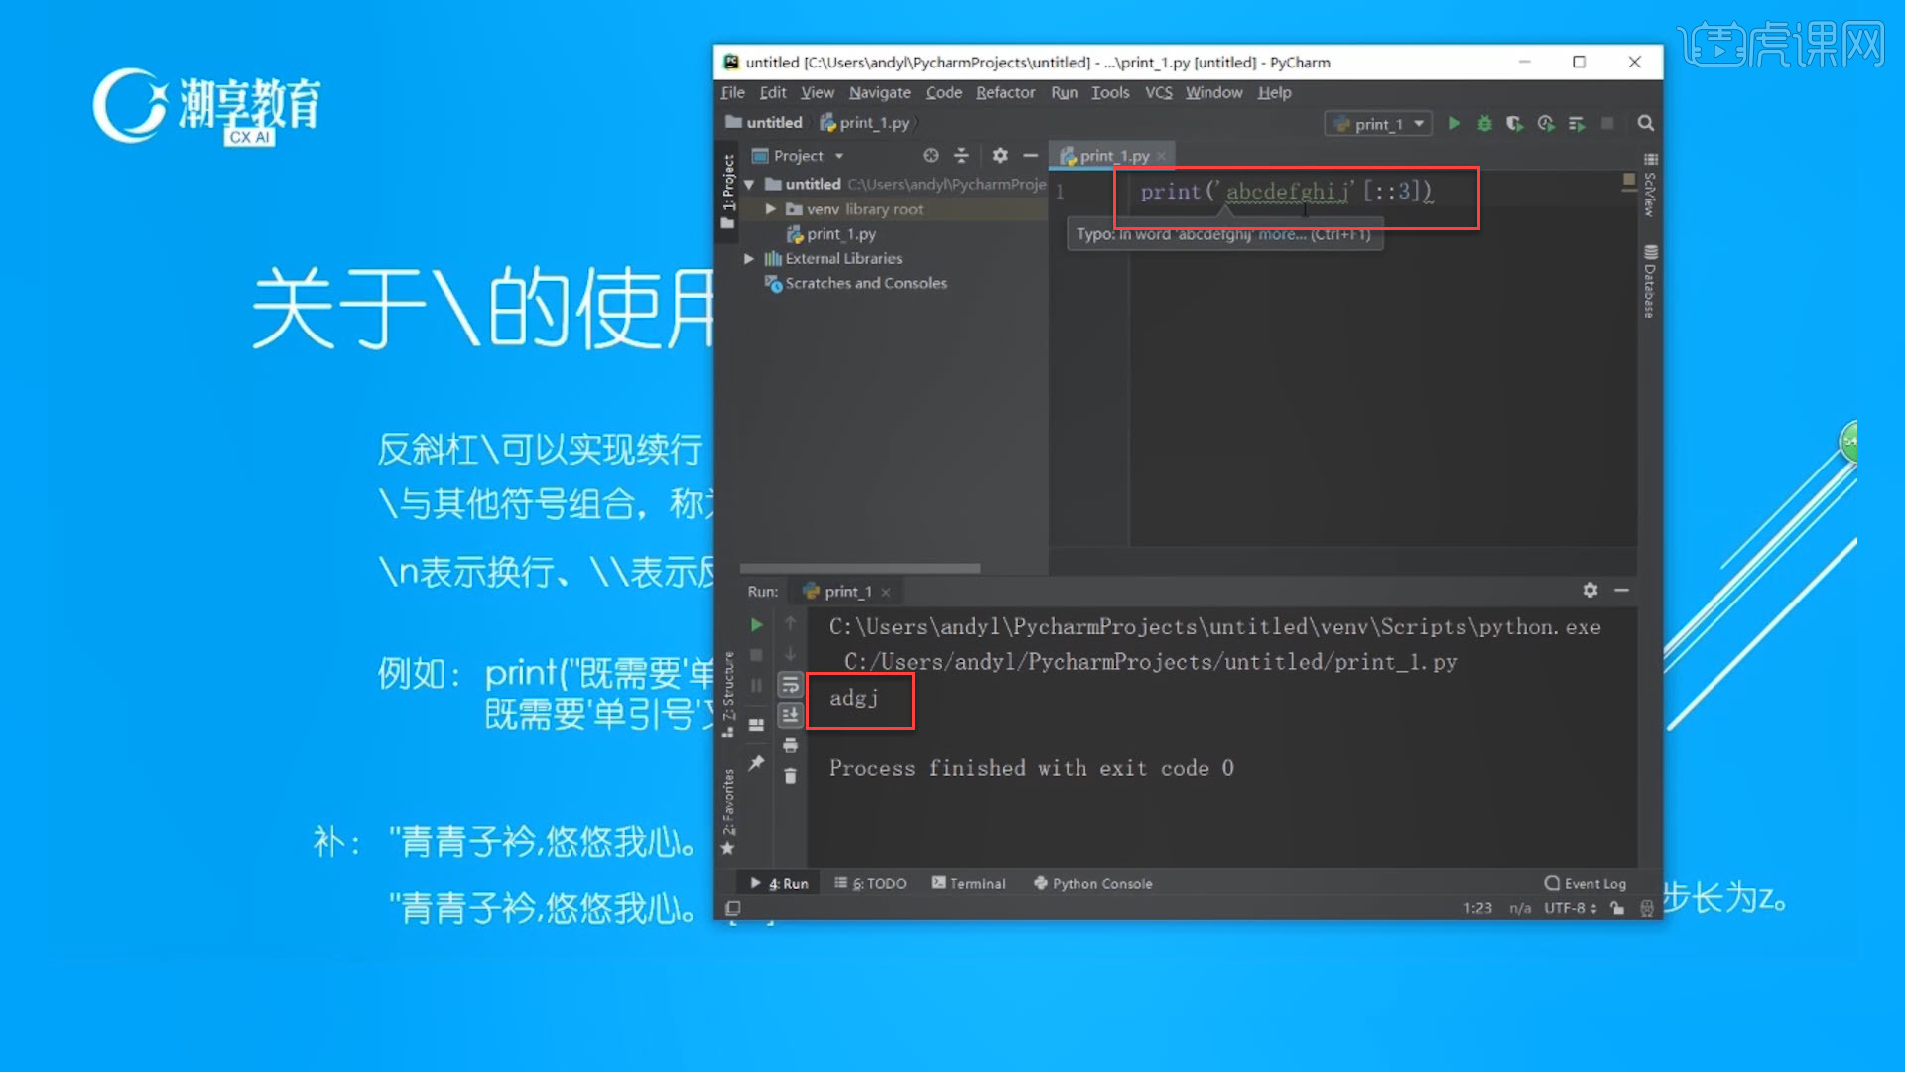Hide Run tool window with minus icon
Screen dimensions: 1905x1072
tap(1622, 590)
